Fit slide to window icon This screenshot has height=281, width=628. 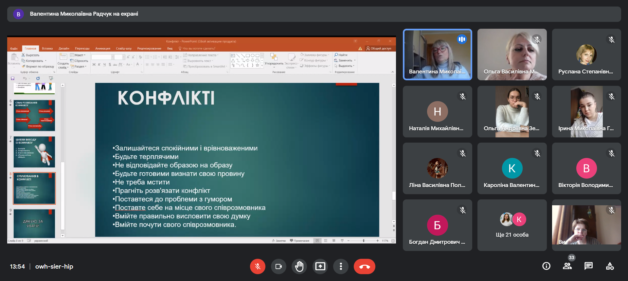(393, 241)
